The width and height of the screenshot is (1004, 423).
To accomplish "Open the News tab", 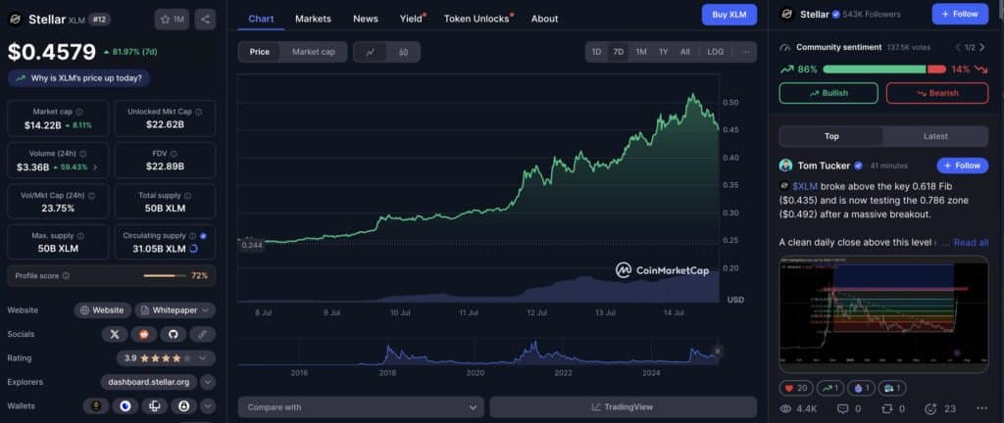I will (x=366, y=19).
